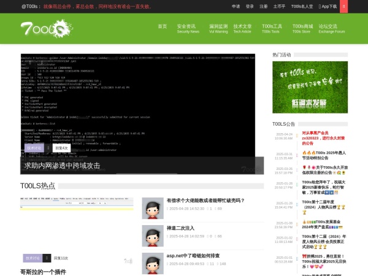The width and height of the screenshot is (368, 276).
Task: Open the thread asp.net中了暗链如何排查
Action: coord(193,256)
